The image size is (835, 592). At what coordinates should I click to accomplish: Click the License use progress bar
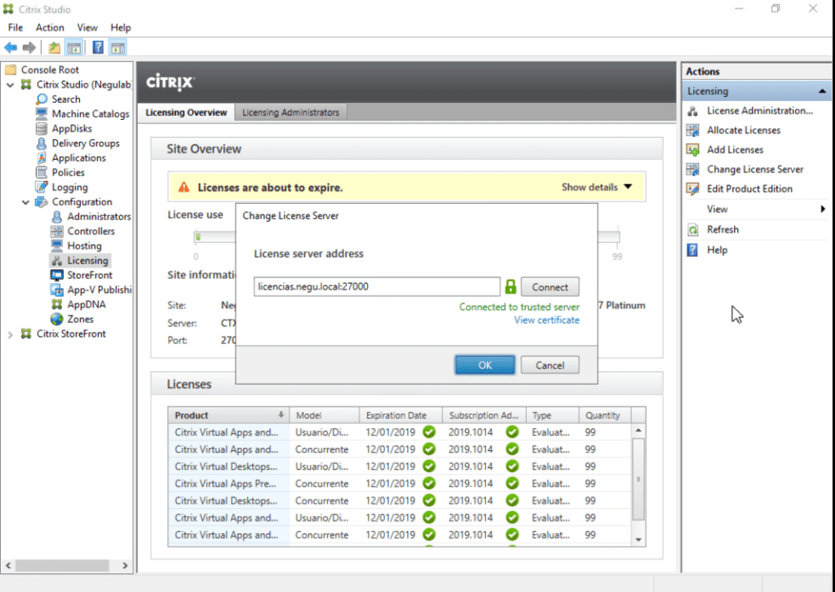pyautogui.click(x=214, y=237)
